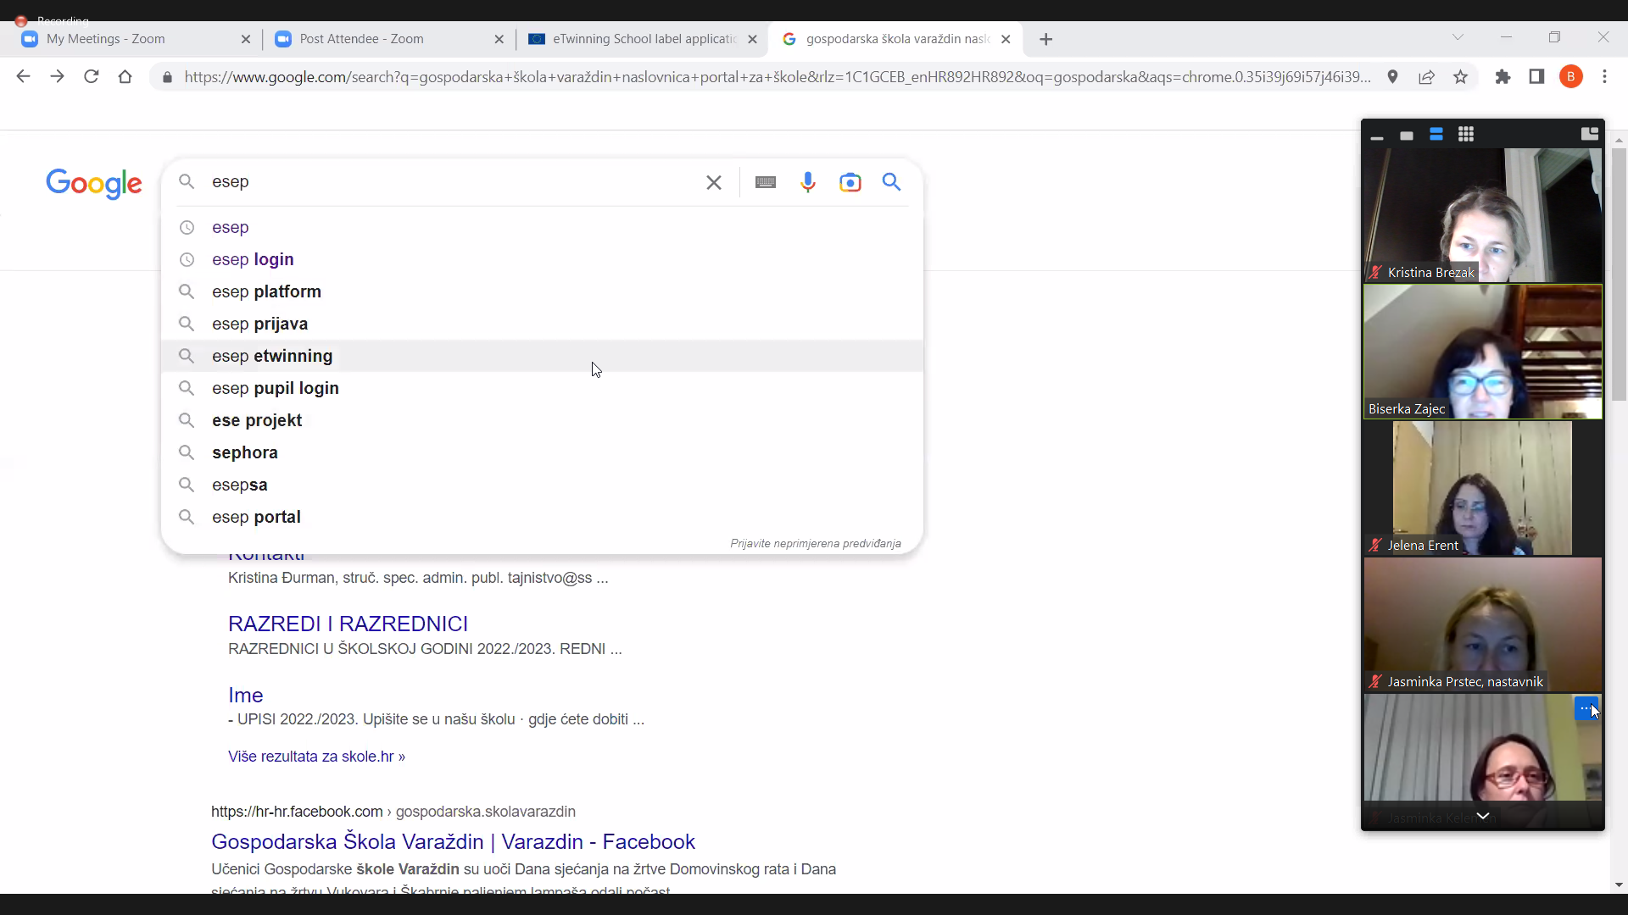
Task: Report inappropriate predictions link
Action: (816, 544)
